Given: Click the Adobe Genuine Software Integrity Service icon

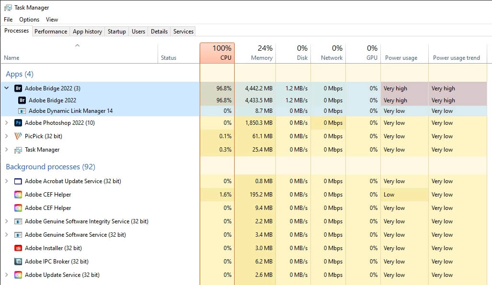Looking at the screenshot, I should (18, 221).
